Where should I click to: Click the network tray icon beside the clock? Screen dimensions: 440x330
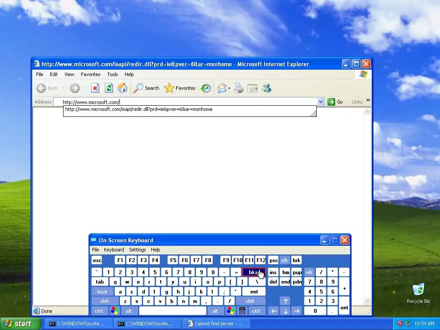tap(408, 324)
